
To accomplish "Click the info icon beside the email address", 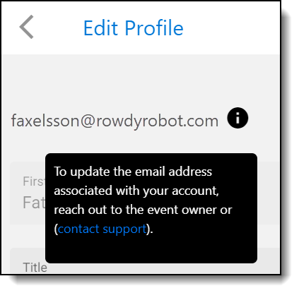I will coord(238,118).
